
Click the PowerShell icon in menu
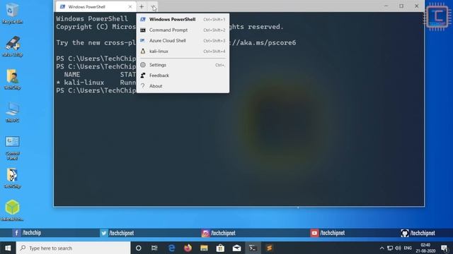click(143, 19)
